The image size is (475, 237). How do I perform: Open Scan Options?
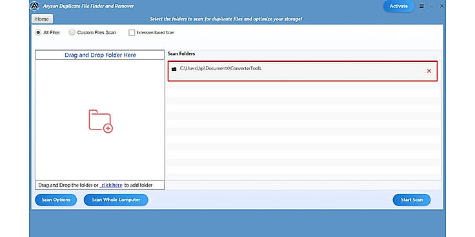pos(56,200)
